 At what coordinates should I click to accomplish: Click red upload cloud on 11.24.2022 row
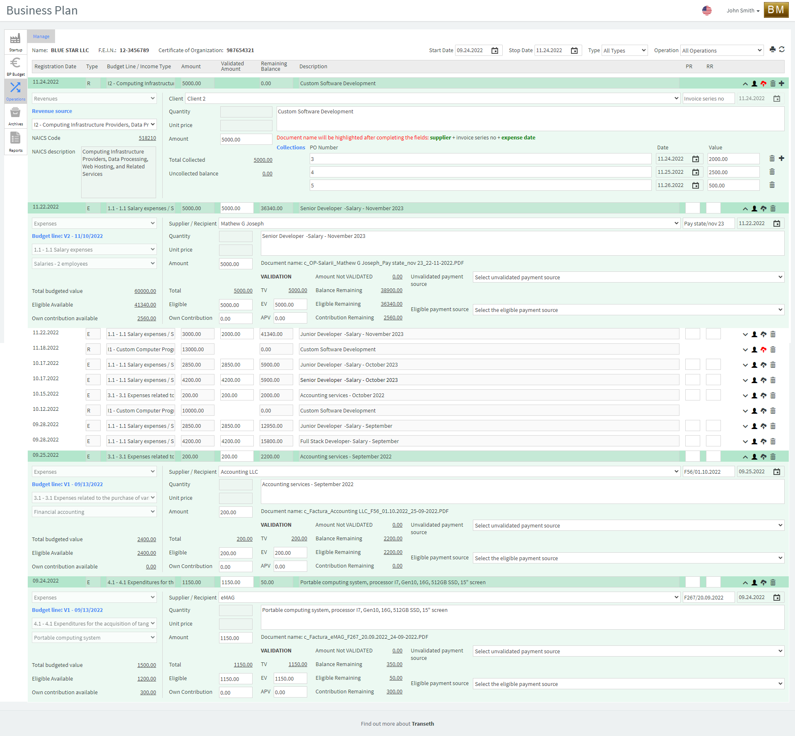(x=764, y=84)
